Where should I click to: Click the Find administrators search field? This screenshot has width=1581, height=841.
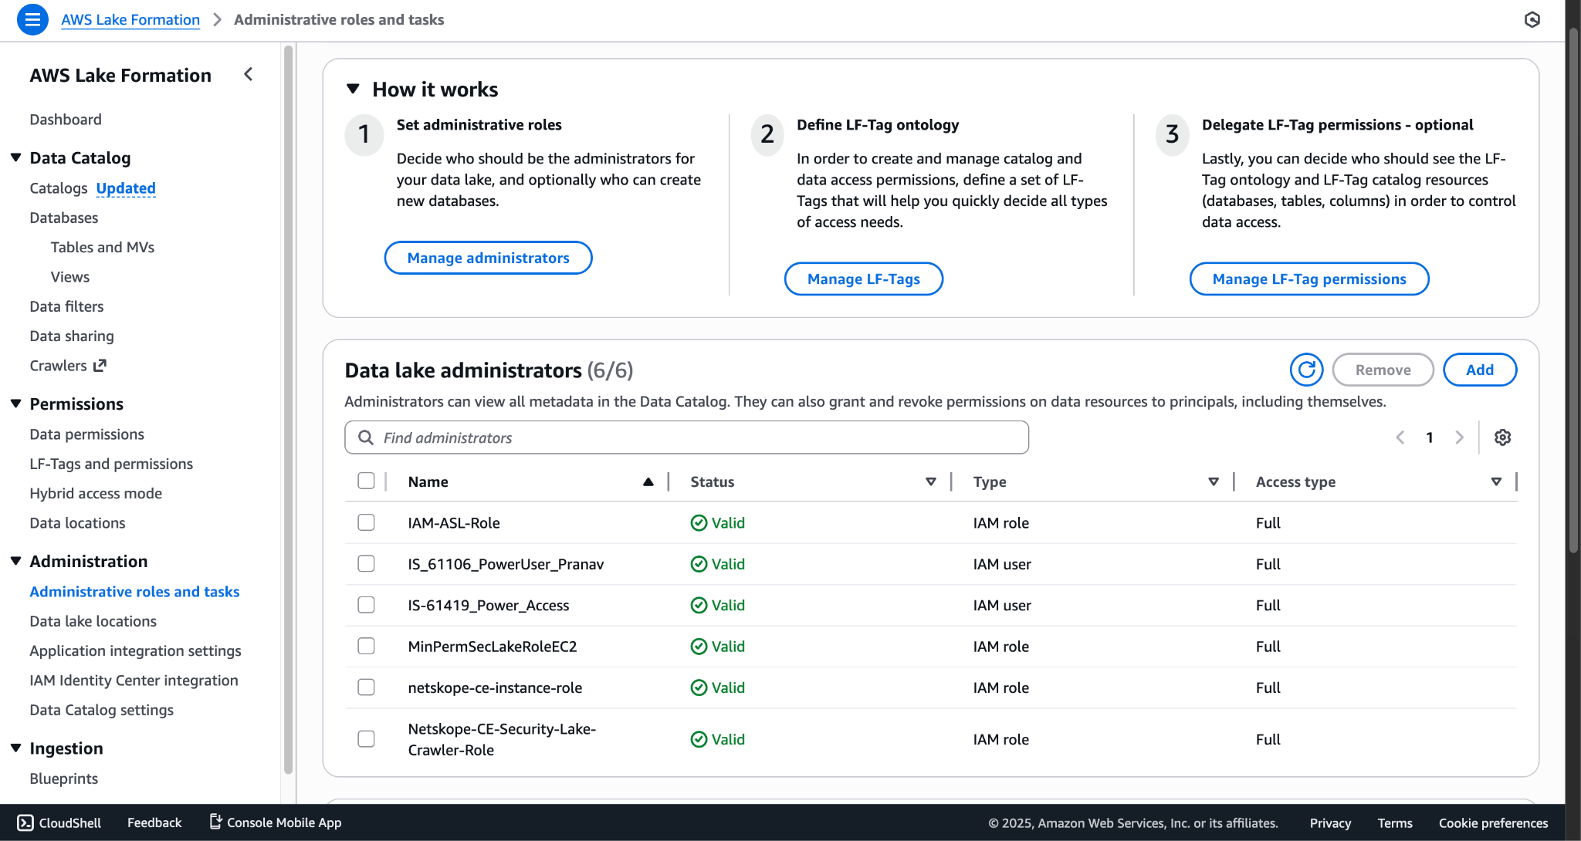686,437
